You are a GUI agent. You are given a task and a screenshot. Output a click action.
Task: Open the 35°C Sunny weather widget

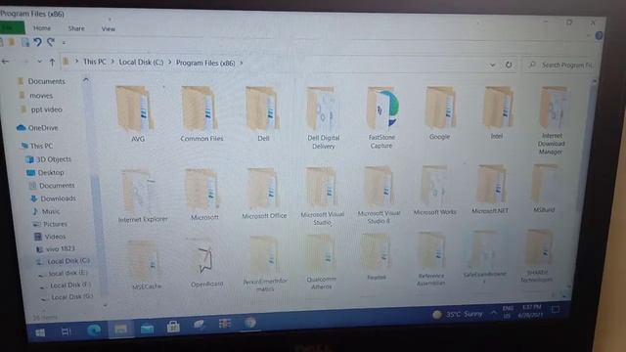point(458,315)
